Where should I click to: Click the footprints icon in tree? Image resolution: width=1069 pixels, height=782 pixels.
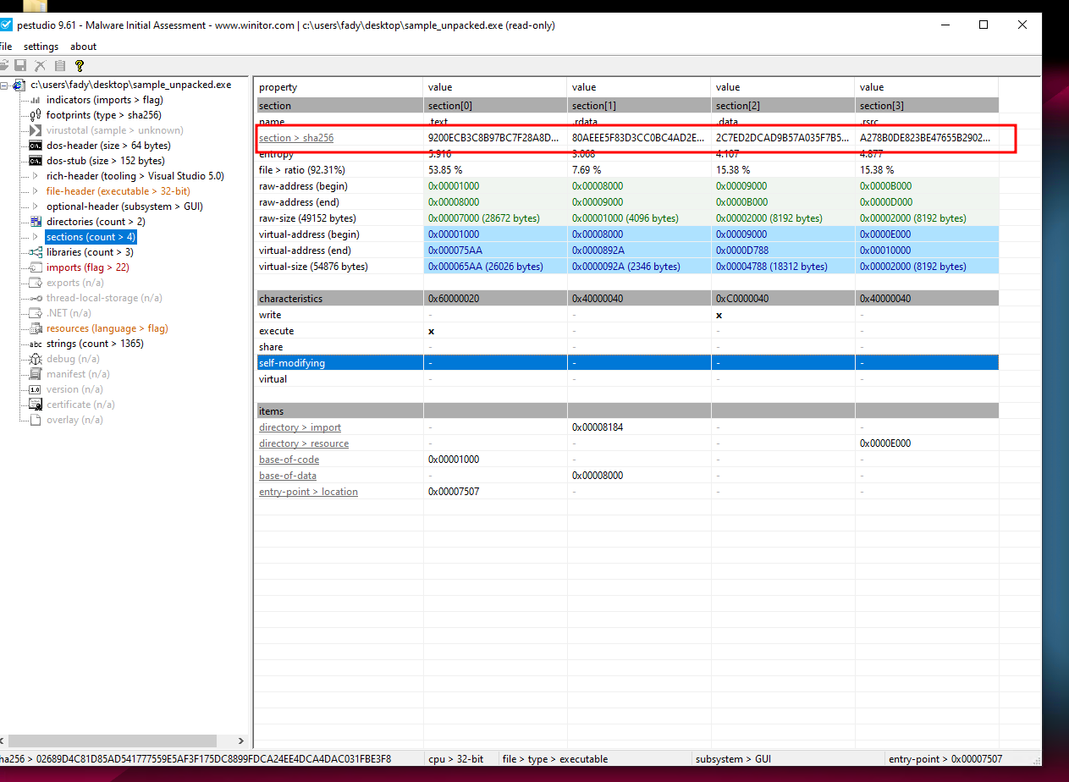[x=36, y=115]
